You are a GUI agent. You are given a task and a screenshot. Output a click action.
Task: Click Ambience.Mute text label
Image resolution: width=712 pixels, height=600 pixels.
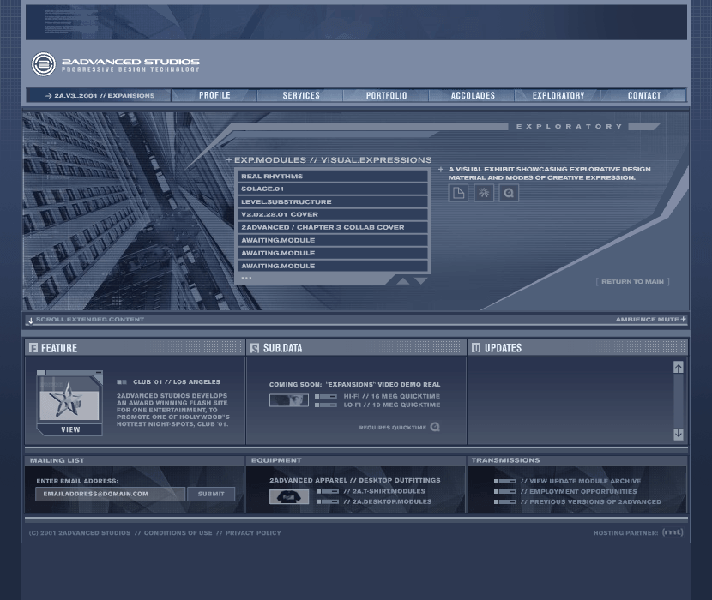(x=647, y=320)
